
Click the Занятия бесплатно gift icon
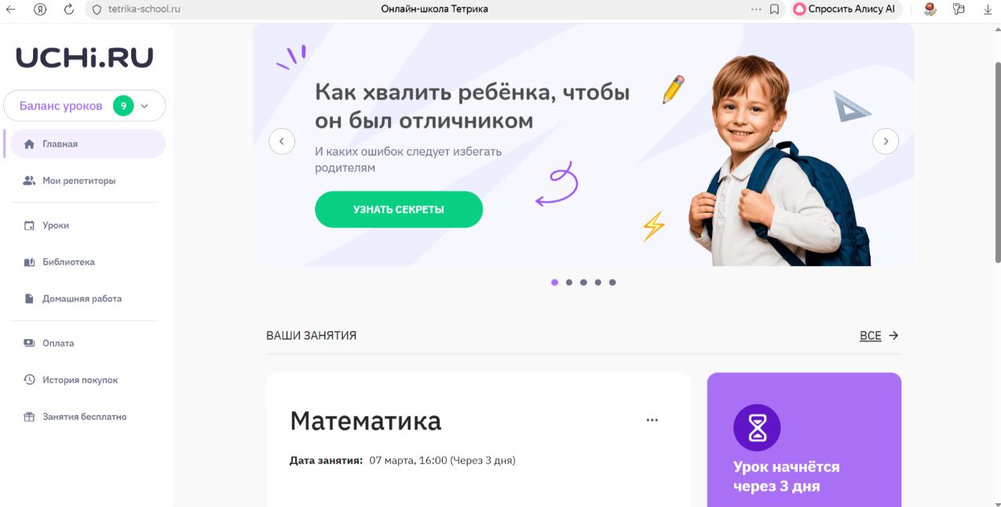coord(29,417)
